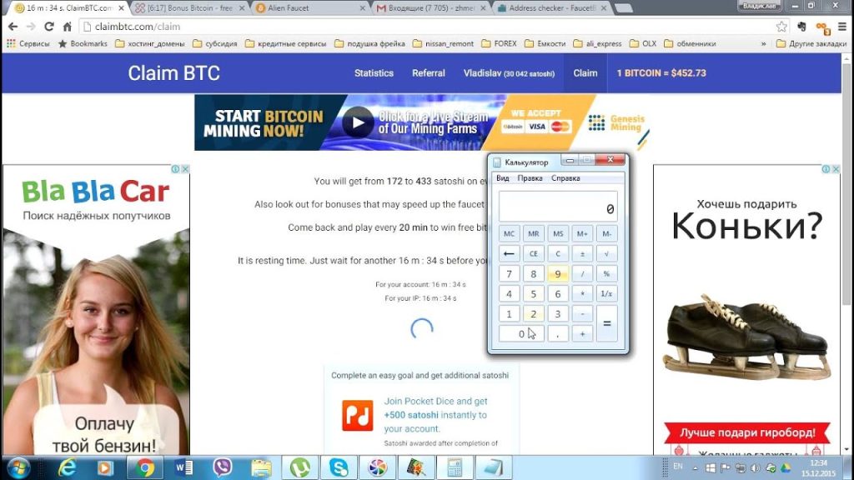Click the Referral navigation link
This screenshot has width=854, height=480.
[428, 73]
